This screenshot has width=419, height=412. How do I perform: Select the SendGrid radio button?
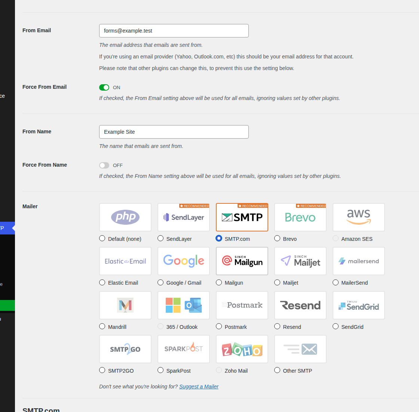336,326
